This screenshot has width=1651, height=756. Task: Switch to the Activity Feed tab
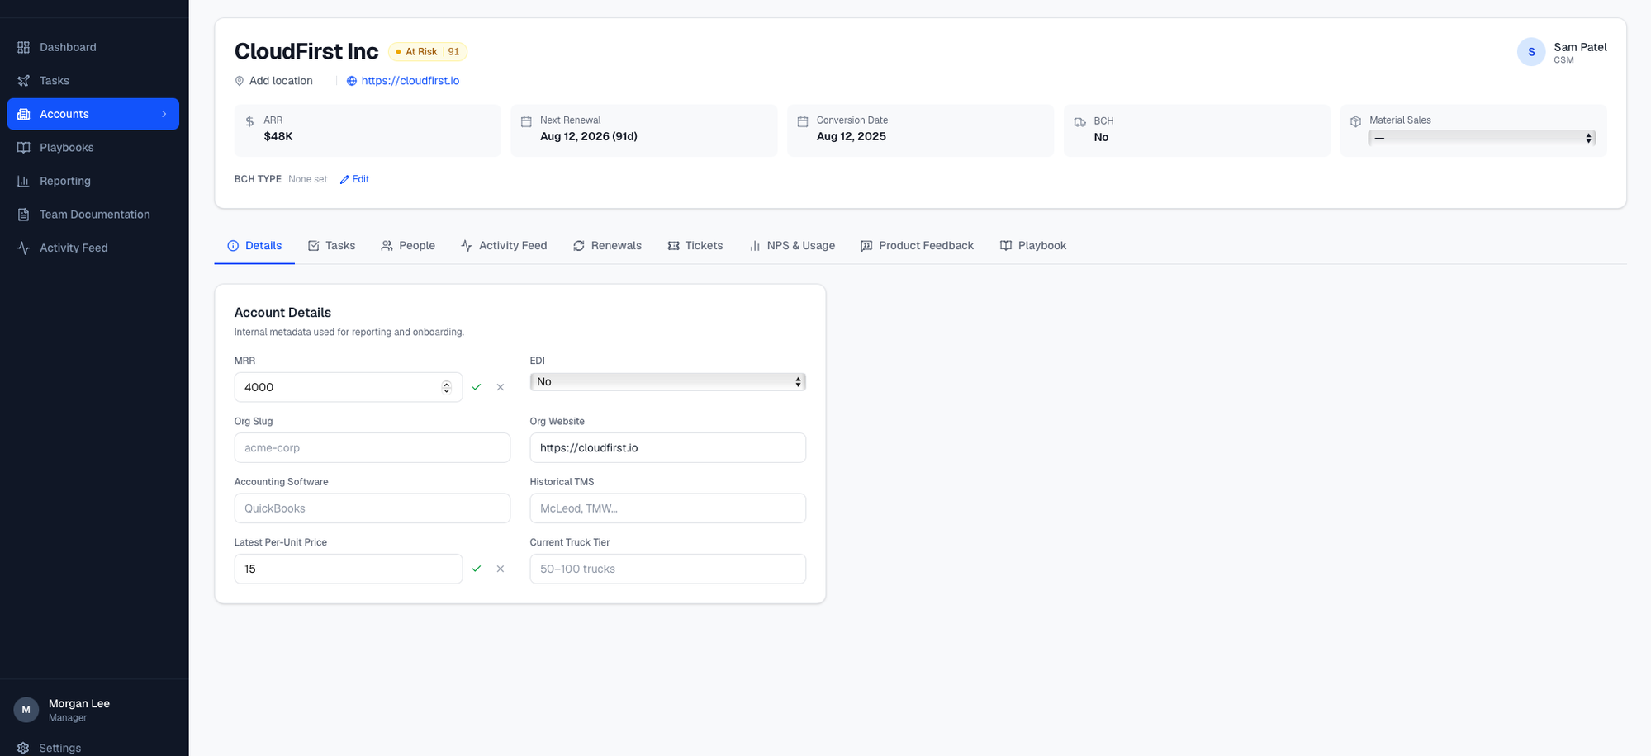click(x=504, y=246)
